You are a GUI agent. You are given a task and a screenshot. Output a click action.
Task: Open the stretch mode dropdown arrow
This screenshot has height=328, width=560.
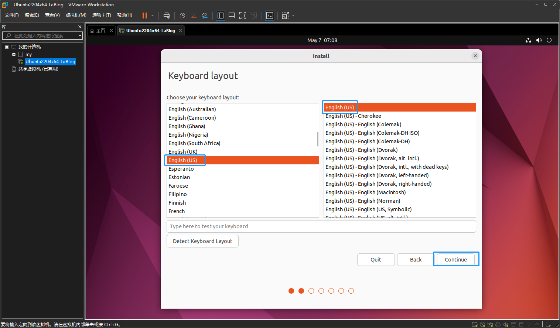pyautogui.click(x=293, y=16)
